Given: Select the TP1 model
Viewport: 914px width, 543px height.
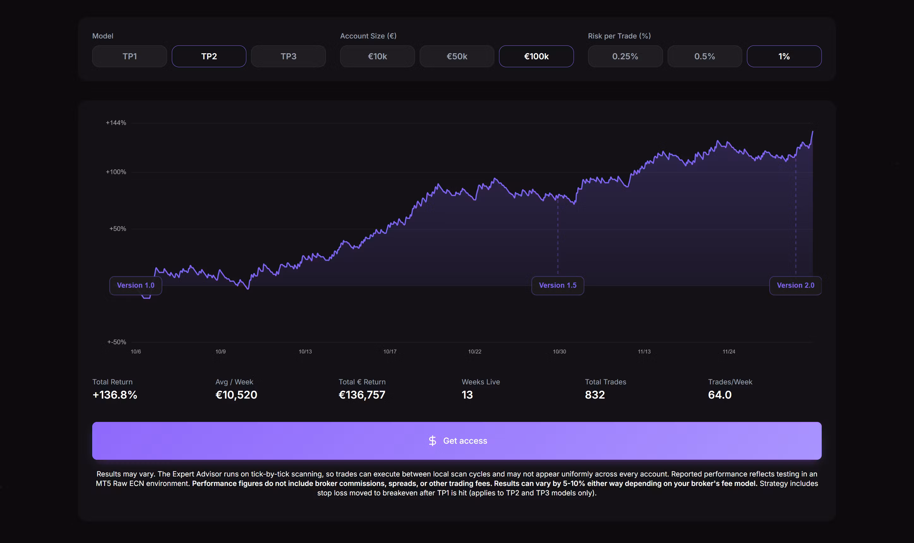Looking at the screenshot, I should click(x=129, y=56).
